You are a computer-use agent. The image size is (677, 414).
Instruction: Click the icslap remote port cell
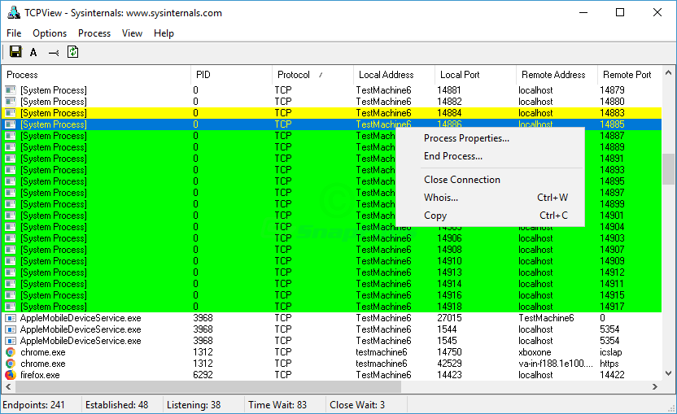(610, 352)
